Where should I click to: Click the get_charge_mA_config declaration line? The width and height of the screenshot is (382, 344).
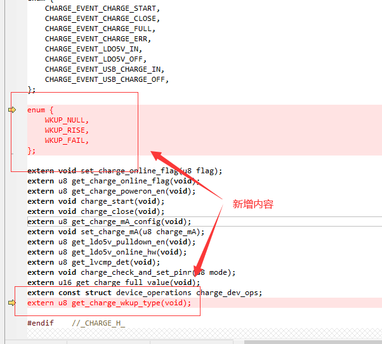(x=109, y=222)
